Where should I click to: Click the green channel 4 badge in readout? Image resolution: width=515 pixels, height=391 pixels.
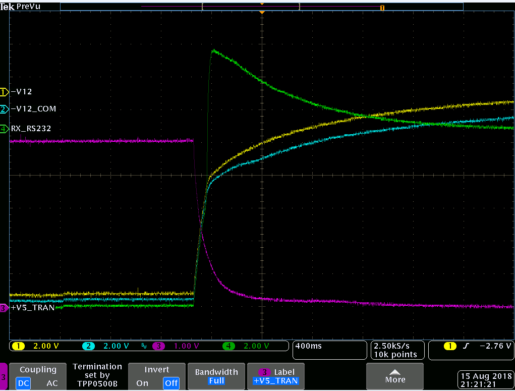point(228,346)
